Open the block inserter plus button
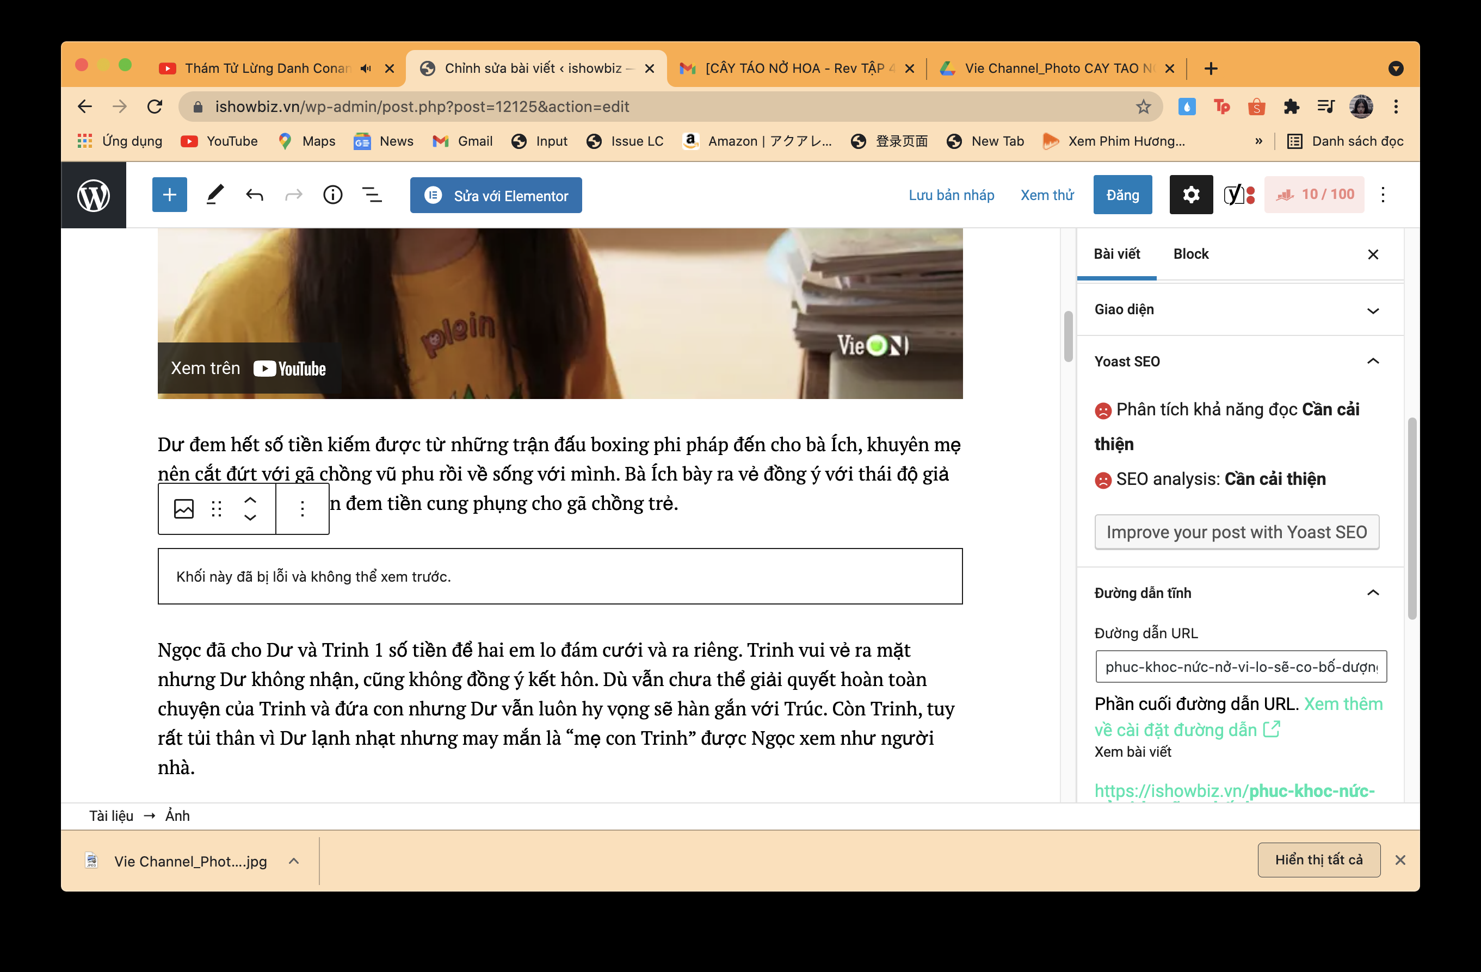The width and height of the screenshot is (1481, 972). [169, 195]
